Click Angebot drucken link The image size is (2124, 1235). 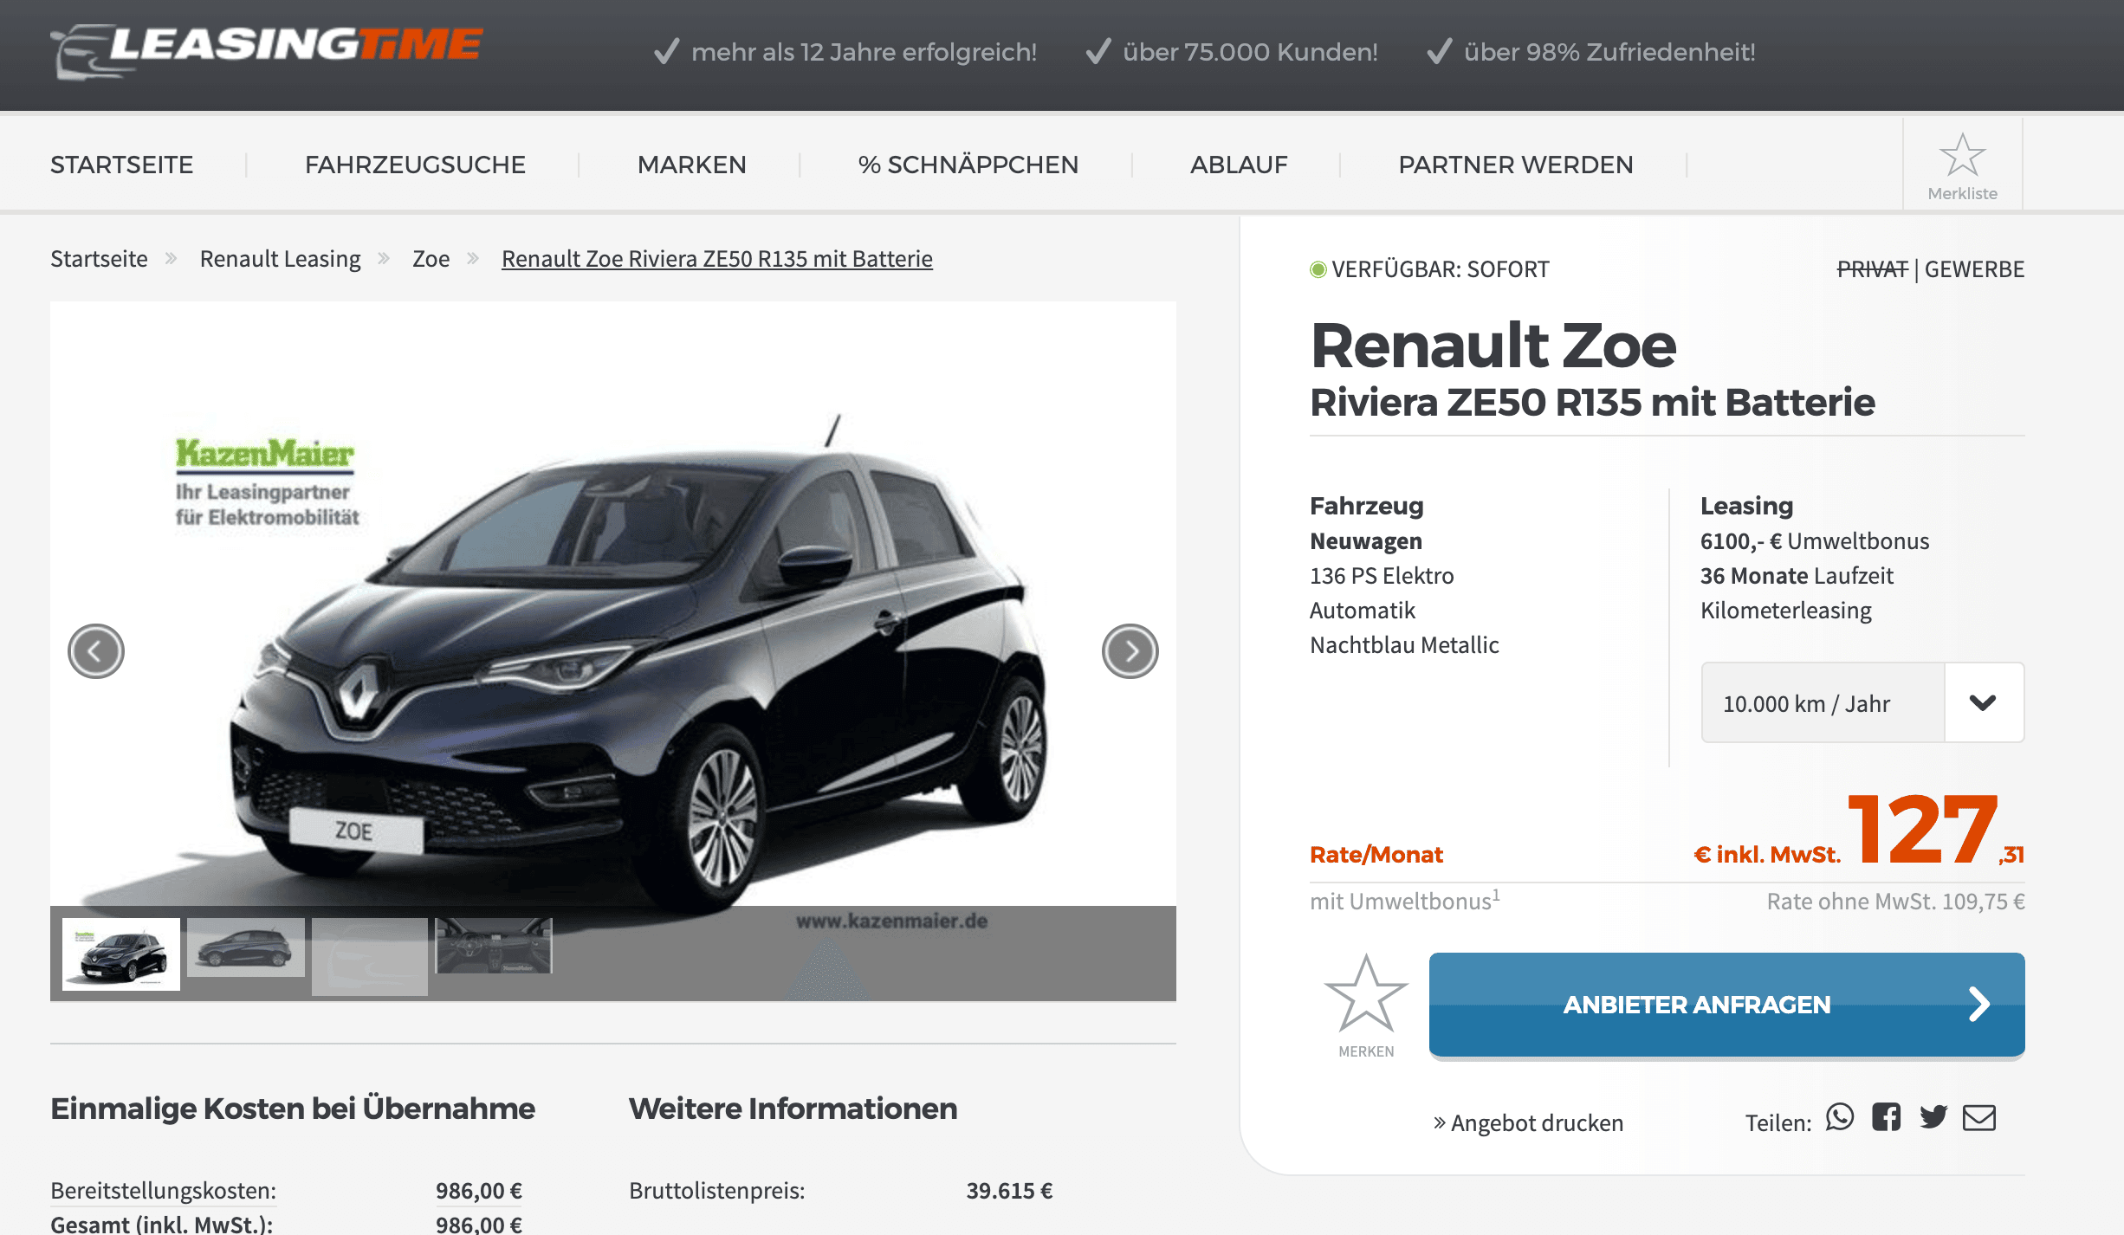[x=1528, y=1123]
